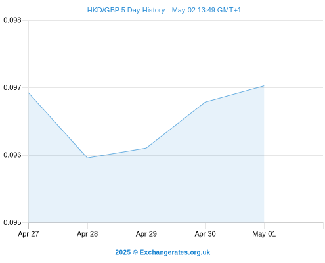The image size is (325, 263).
Task: Click the Apr 30 data point on line
Action: pos(205,102)
